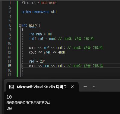This screenshot has width=120, height=114.
Task: Click 'ref = 20;' on line 14
Action: coord(37,61)
